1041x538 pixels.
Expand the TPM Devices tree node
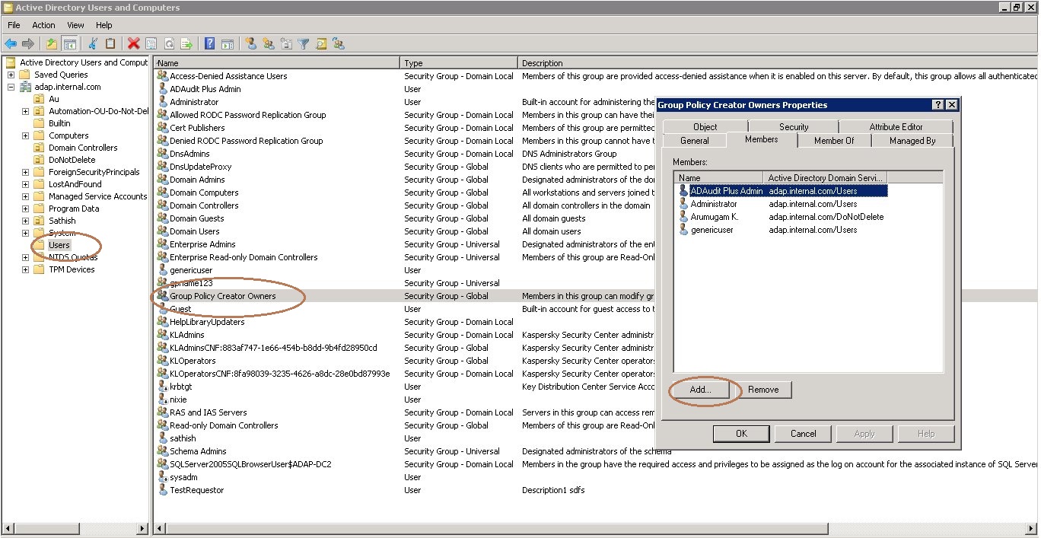pyautogui.click(x=26, y=269)
